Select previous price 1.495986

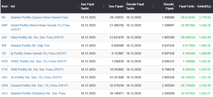click(x=168, y=17)
